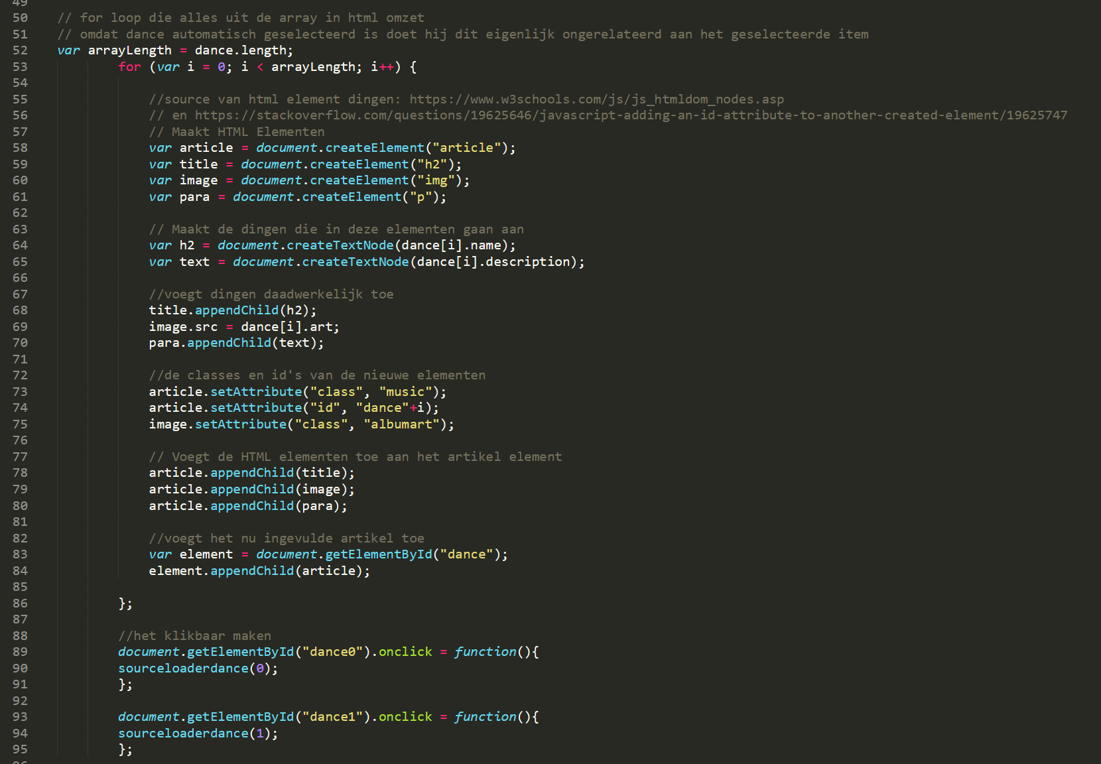Click line number 52 in the gutter

[x=20, y=50]
